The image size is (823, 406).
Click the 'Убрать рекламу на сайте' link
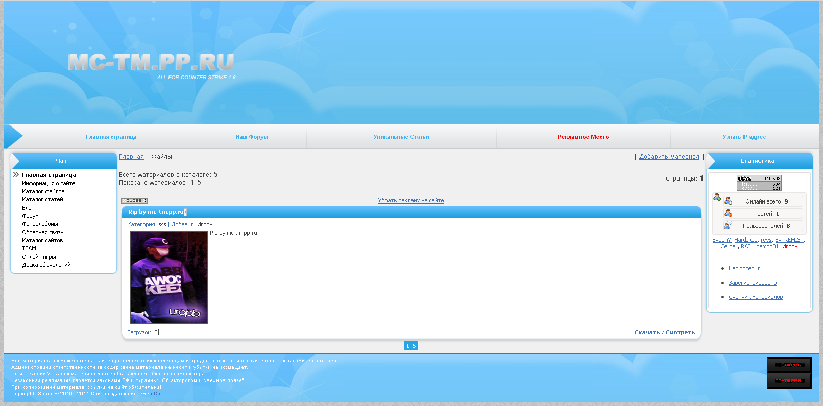coord(411,200)
